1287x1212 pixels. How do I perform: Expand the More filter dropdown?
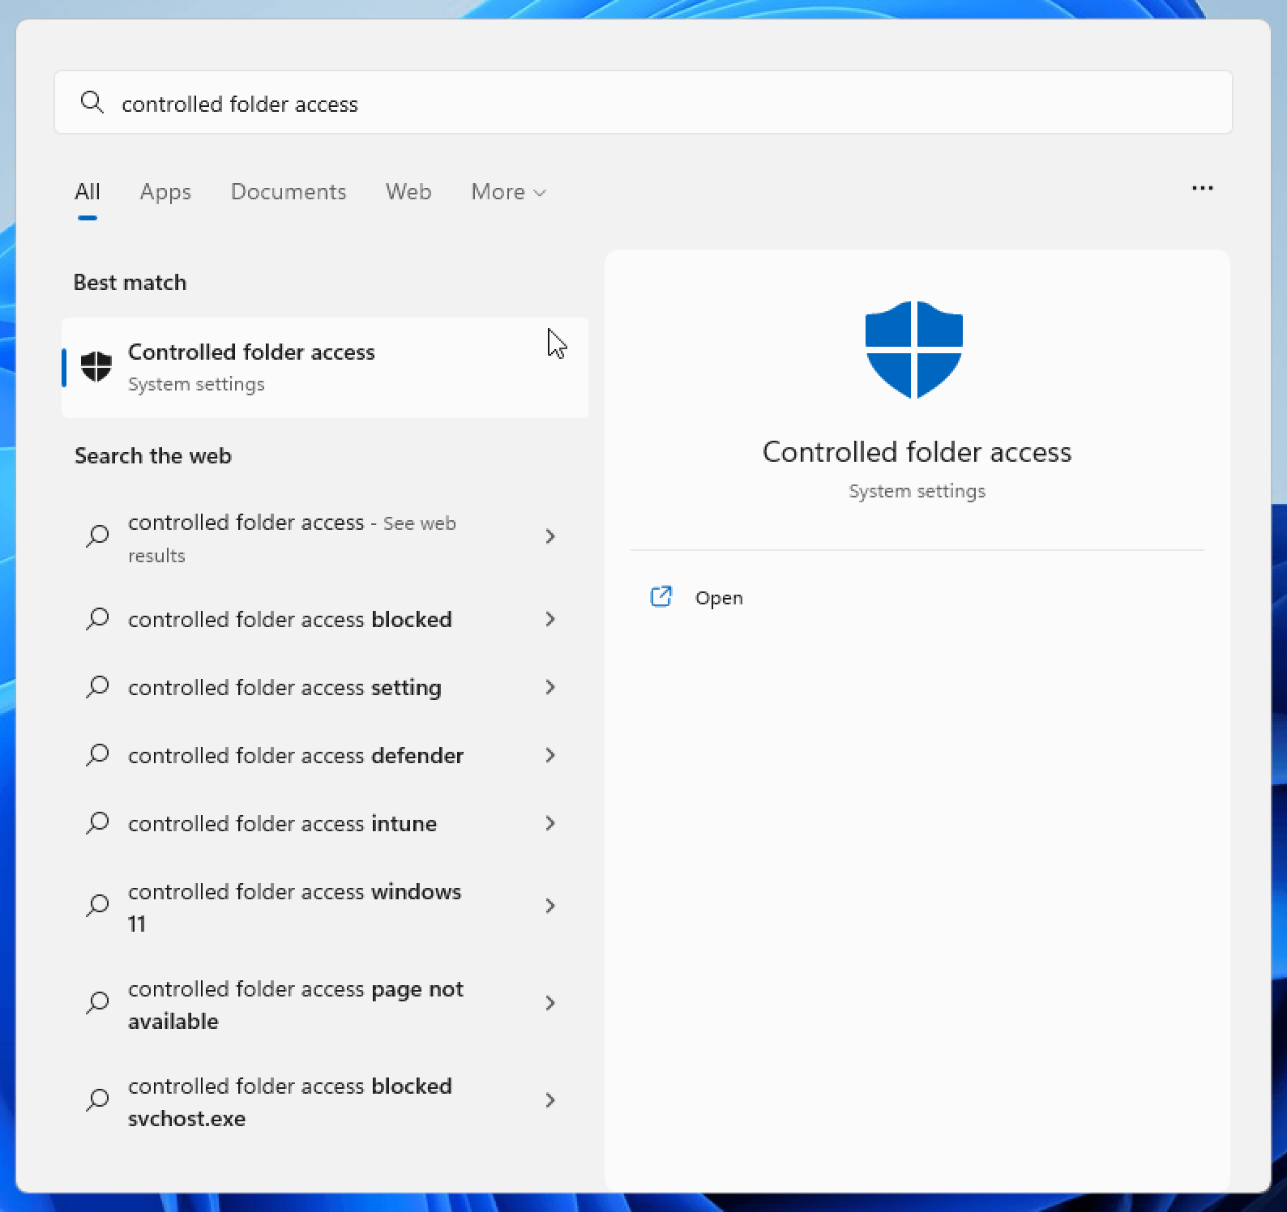(x=508, y=192)
